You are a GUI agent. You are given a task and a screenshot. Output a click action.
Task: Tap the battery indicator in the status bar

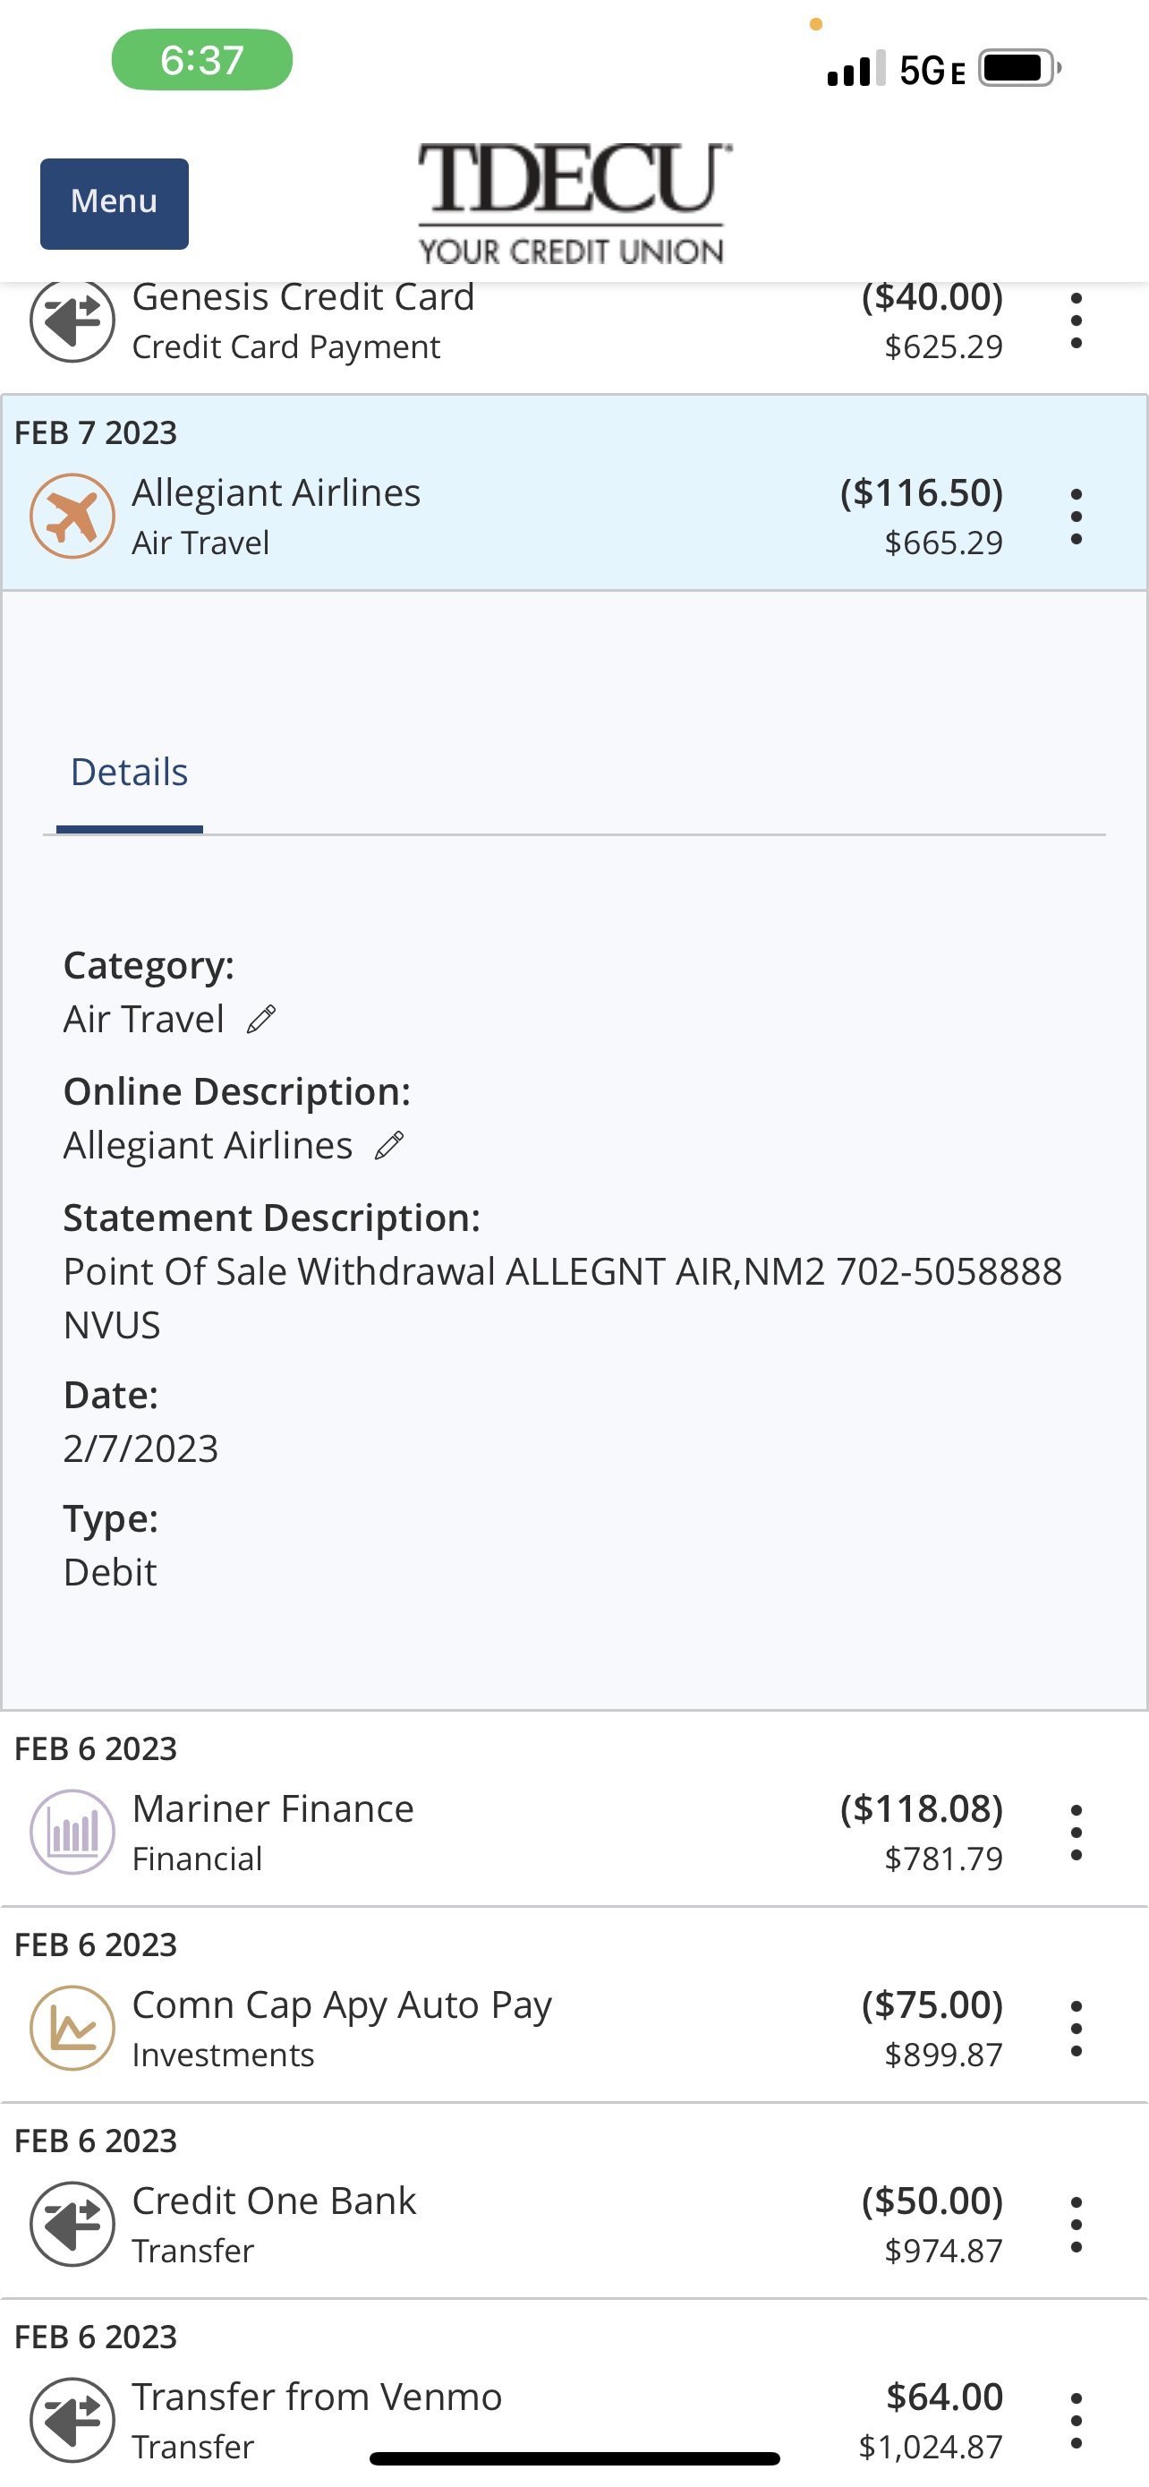coord(1014,67)
